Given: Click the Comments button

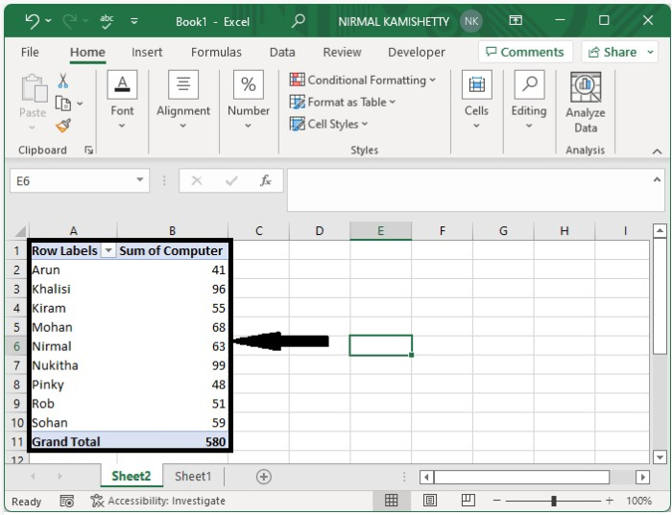Looking at the screenshot, I should (525, 52).
